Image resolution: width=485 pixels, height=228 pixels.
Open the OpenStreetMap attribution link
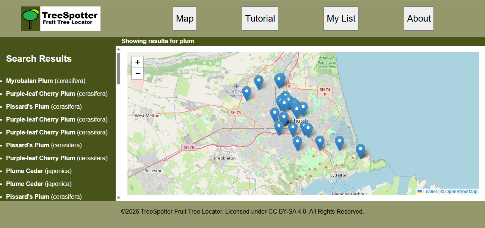(461, 192)
